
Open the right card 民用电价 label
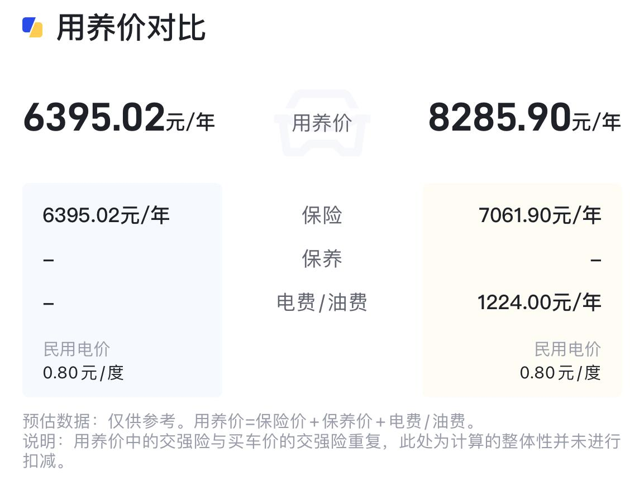coord(567,349)
